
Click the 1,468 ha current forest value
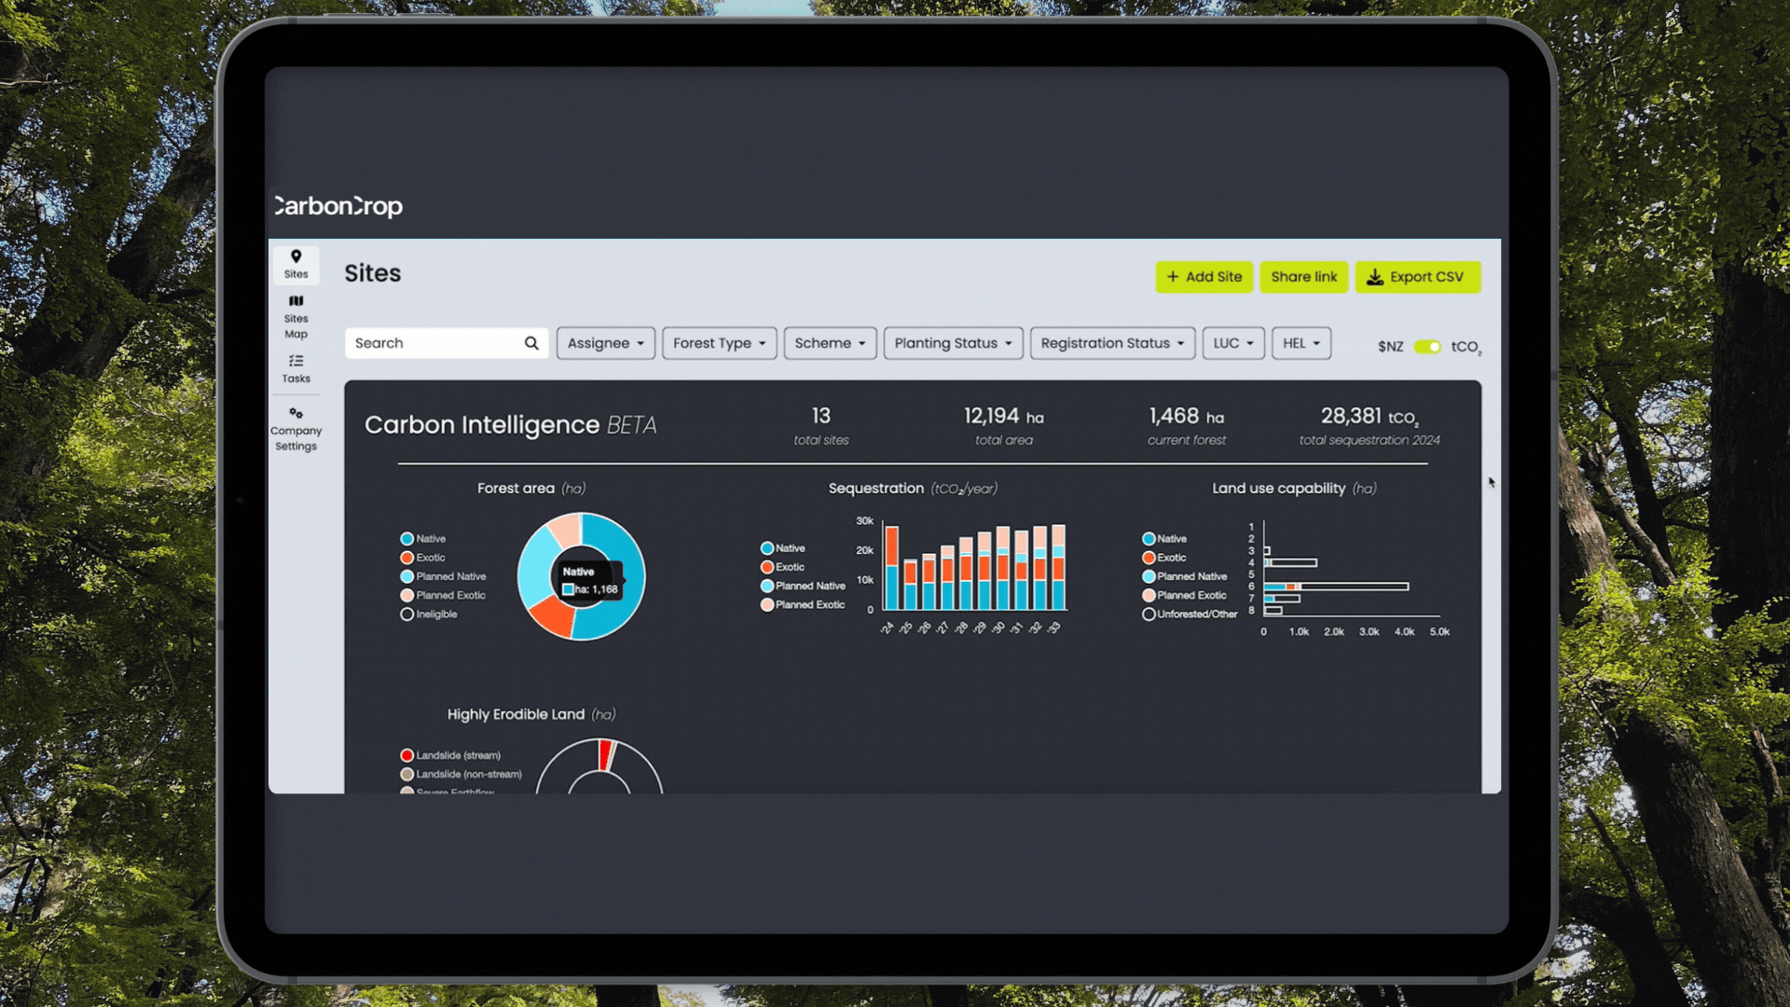click(1187, 417)
